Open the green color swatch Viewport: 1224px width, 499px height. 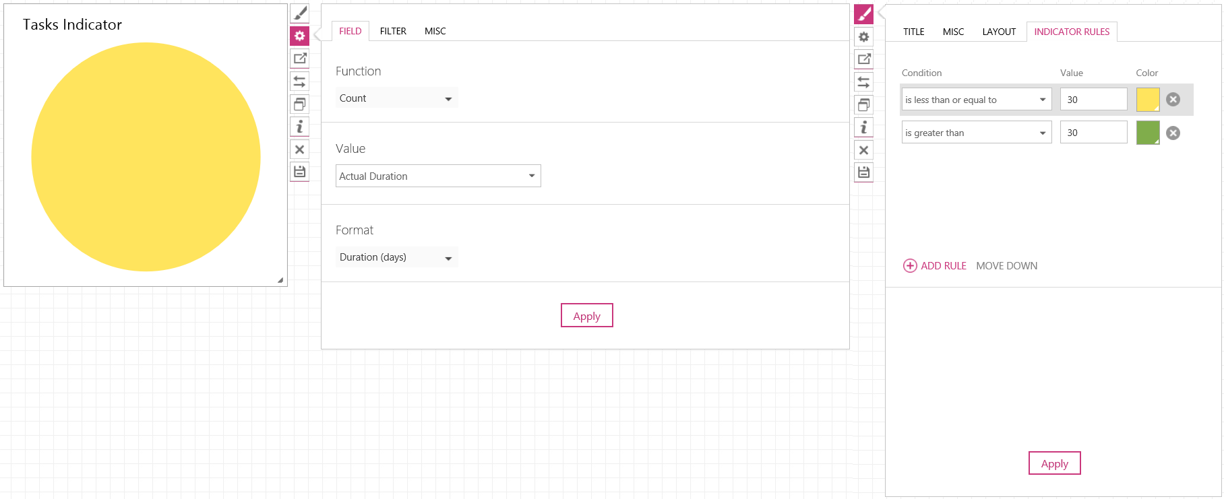coord(1148,133)
